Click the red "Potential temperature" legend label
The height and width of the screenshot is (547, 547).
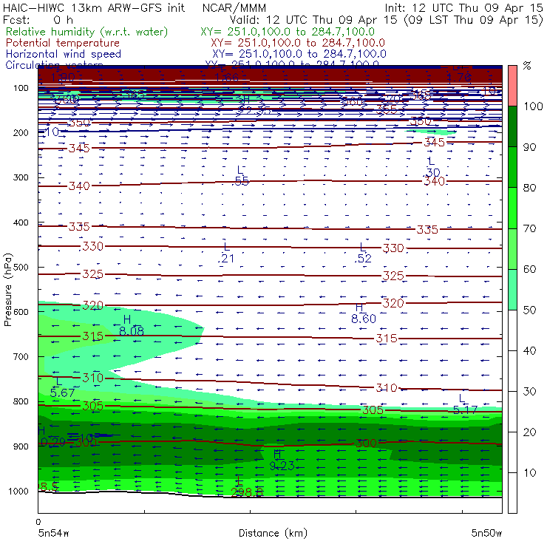[x=63, y=43]
